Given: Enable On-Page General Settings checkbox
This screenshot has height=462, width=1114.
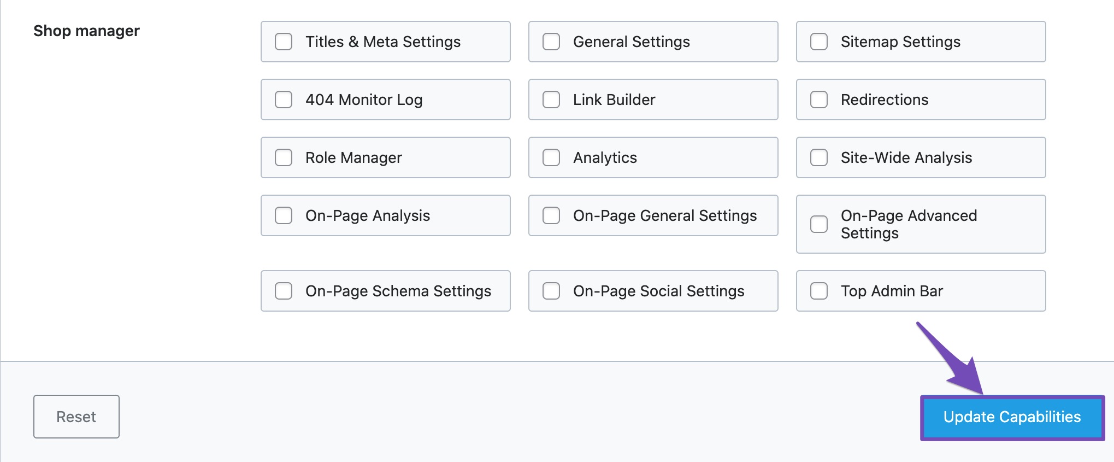Looking at the screenshot, I should [551, 215].
